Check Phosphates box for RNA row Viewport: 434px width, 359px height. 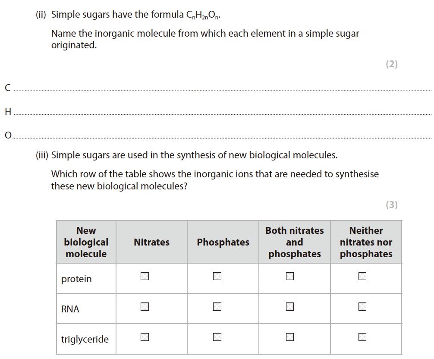click(217, 307)
